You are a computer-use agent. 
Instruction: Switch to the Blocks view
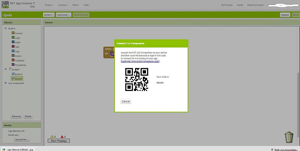296,15
